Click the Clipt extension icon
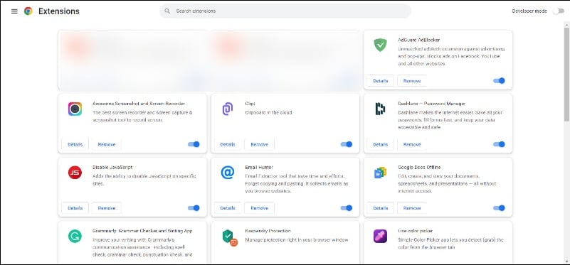This screenshot has width=570, height=265. coord(228,109)
